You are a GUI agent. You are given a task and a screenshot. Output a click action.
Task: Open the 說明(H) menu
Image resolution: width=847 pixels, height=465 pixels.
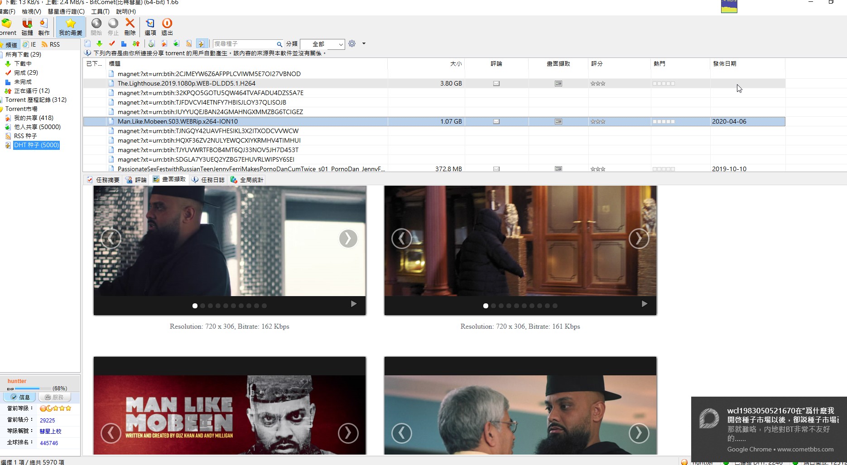[126, 11]
